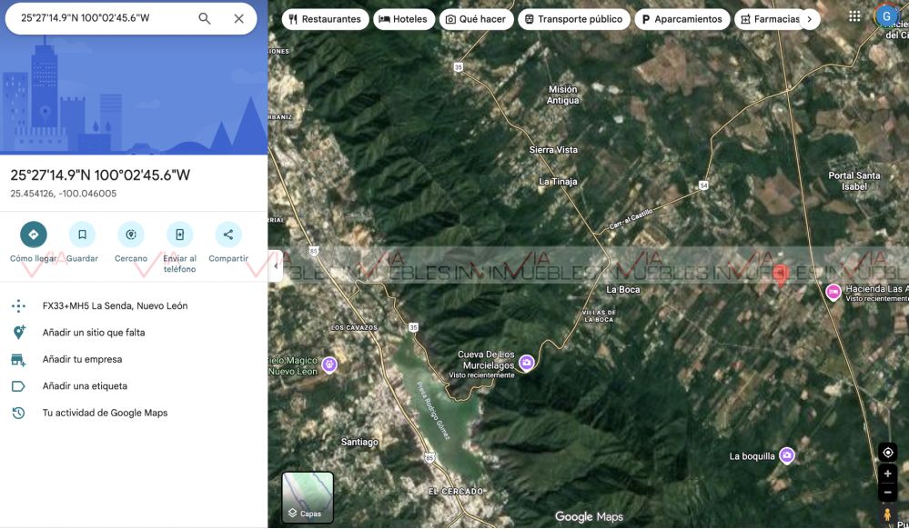The width and height of the screenshot is (909, 529).
Task: Click Añadir un sitio que falta
Action: 94,333
